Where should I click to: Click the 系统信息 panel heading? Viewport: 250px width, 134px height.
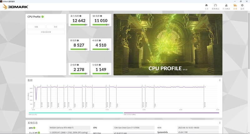(x=33, y=123)
